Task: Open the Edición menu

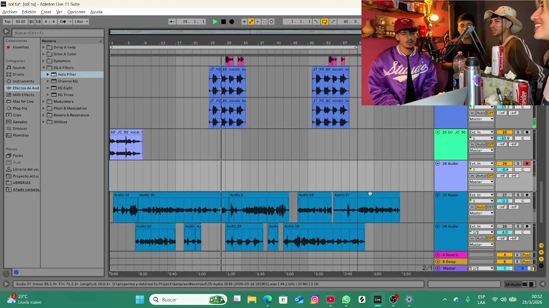Action: [29, 12]
